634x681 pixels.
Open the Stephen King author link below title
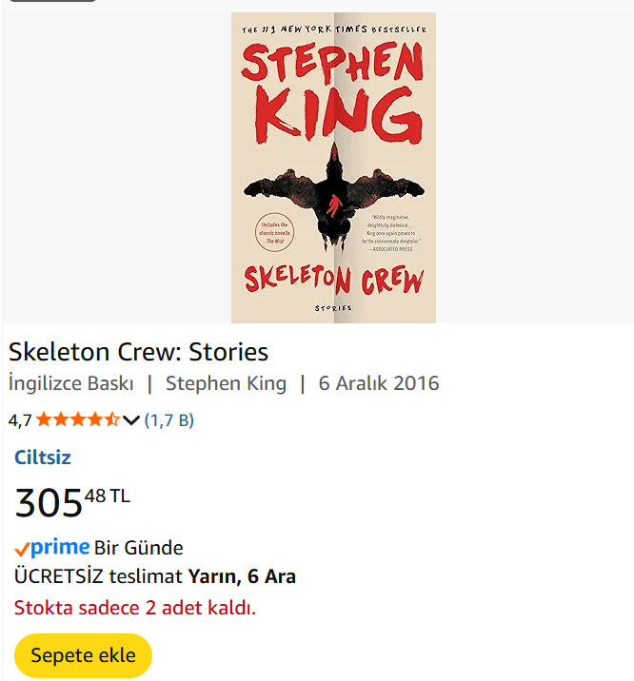tap(226, 383)
